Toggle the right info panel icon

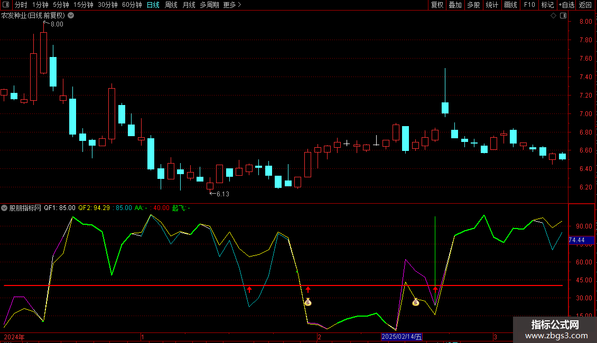[563, 16]
